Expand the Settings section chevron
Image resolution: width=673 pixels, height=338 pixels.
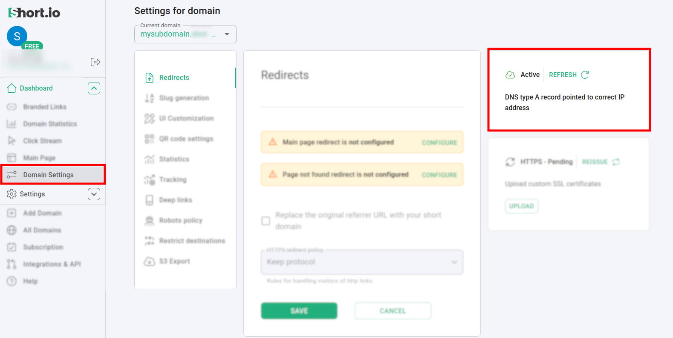[x=94, y=194]
